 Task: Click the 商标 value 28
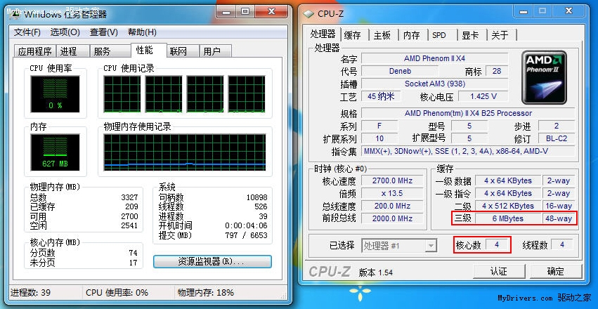coord(497,71)
